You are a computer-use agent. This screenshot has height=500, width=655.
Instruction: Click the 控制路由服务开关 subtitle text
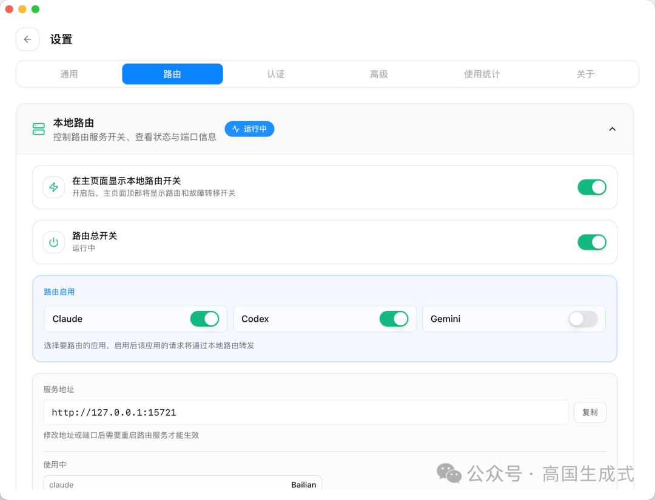pos(135,137)
